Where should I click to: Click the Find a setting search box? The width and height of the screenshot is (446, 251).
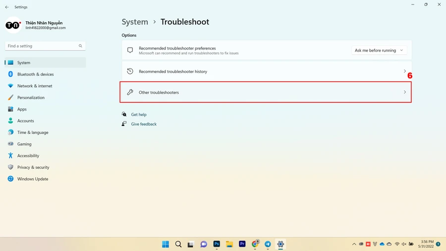click(x=45, y=46)
